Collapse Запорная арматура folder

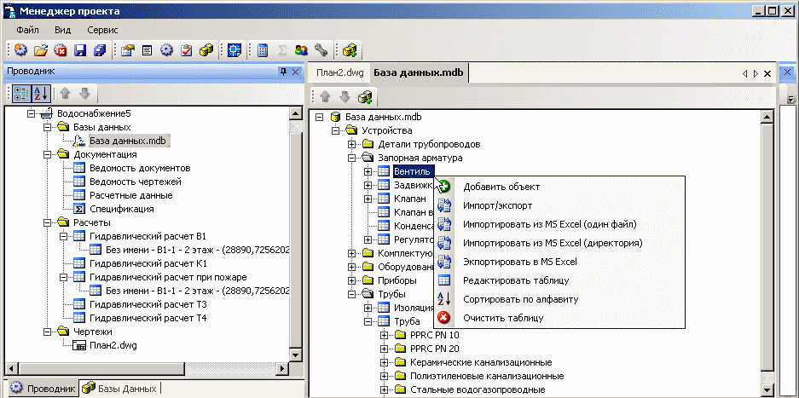tap(351, 158)
